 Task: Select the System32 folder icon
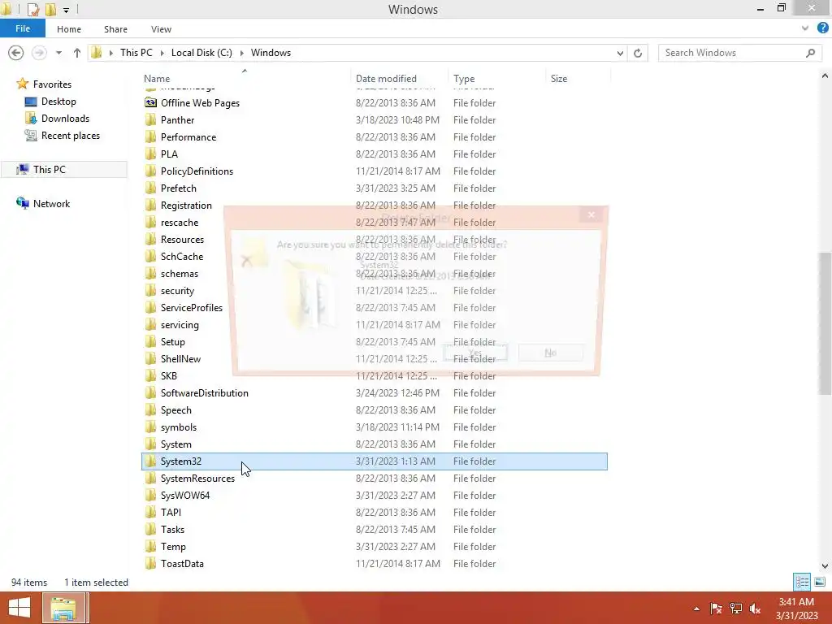click(x=150, y=461)
